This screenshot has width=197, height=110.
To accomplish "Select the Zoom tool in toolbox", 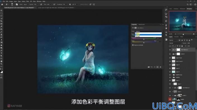I will (x=1, y=64).
